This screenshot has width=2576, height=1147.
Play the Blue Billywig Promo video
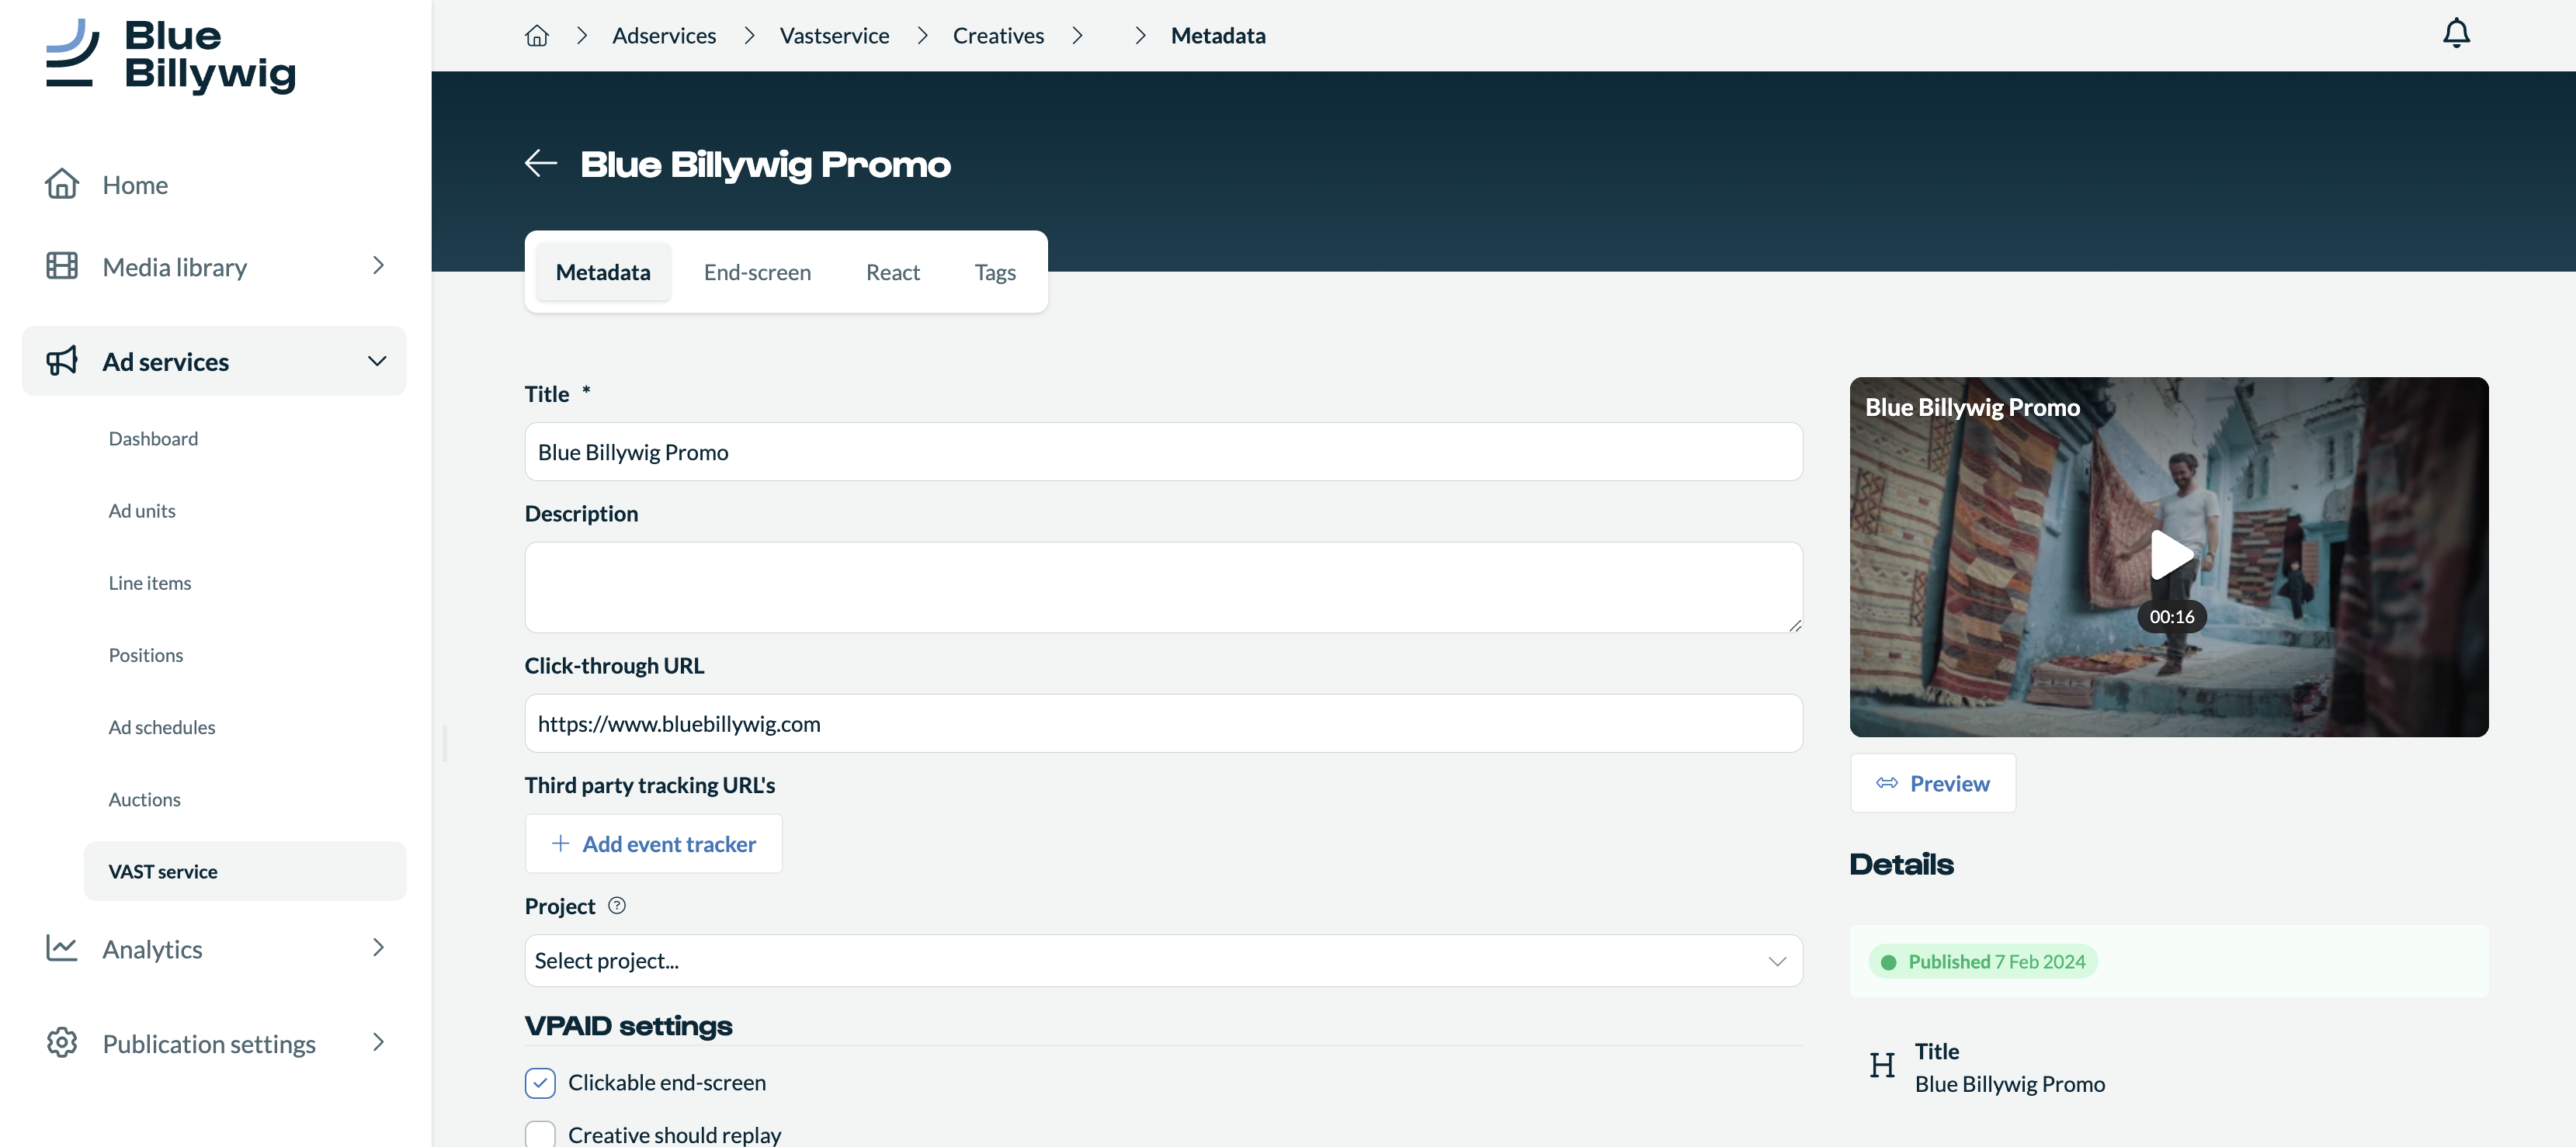tap(2171, 555)
